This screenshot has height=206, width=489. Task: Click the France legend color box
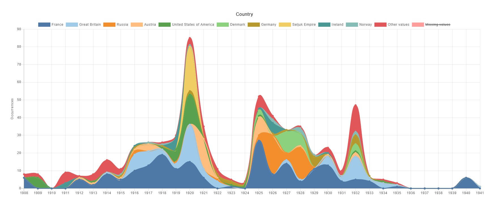click(x=44, y=25)
